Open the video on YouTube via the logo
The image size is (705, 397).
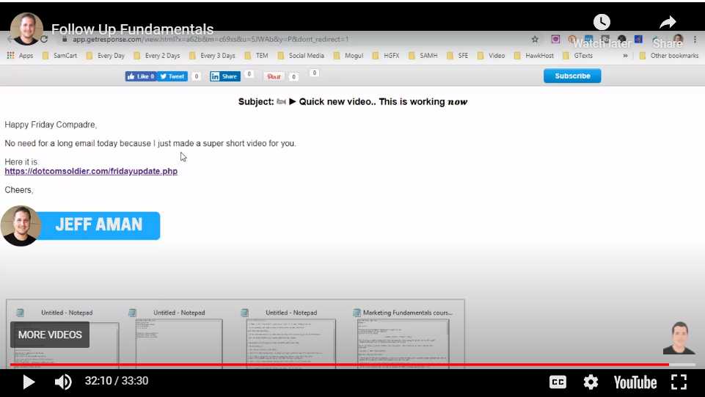click(635, 382)
